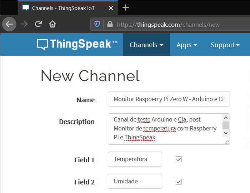Screen dimensions: 250x193
Task: Reload the page with the refresh icon
Action: tap(38, 24)
